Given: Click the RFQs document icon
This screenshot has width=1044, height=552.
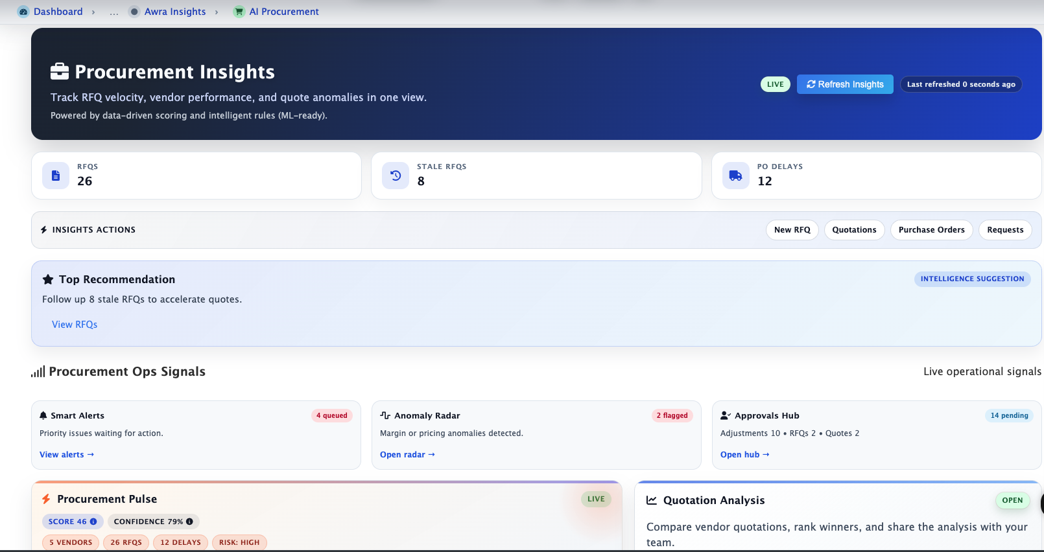Looking at the screenshot, I should pos(56,176).
